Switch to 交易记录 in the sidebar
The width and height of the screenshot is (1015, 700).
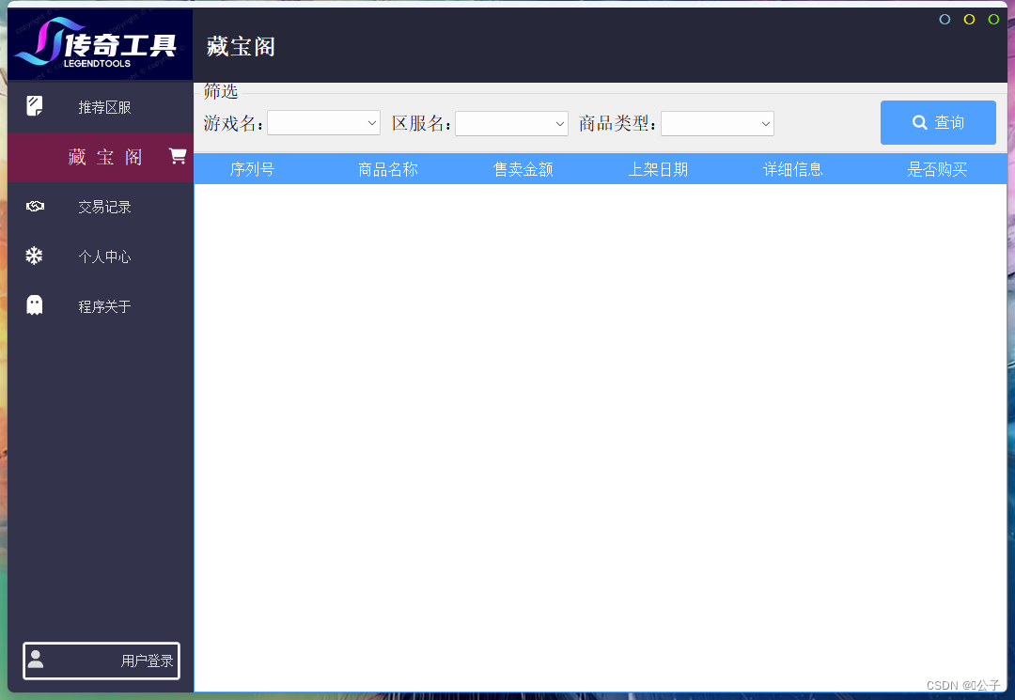click(103, 206)
